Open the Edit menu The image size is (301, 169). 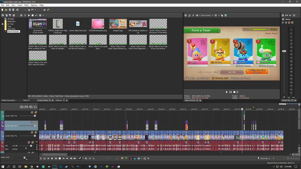(8, 5)
